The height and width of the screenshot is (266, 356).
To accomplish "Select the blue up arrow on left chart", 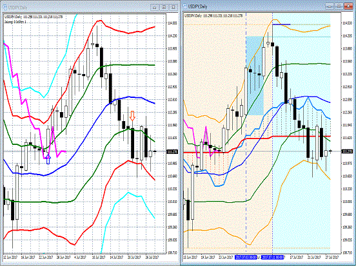I will click(48, 158).
